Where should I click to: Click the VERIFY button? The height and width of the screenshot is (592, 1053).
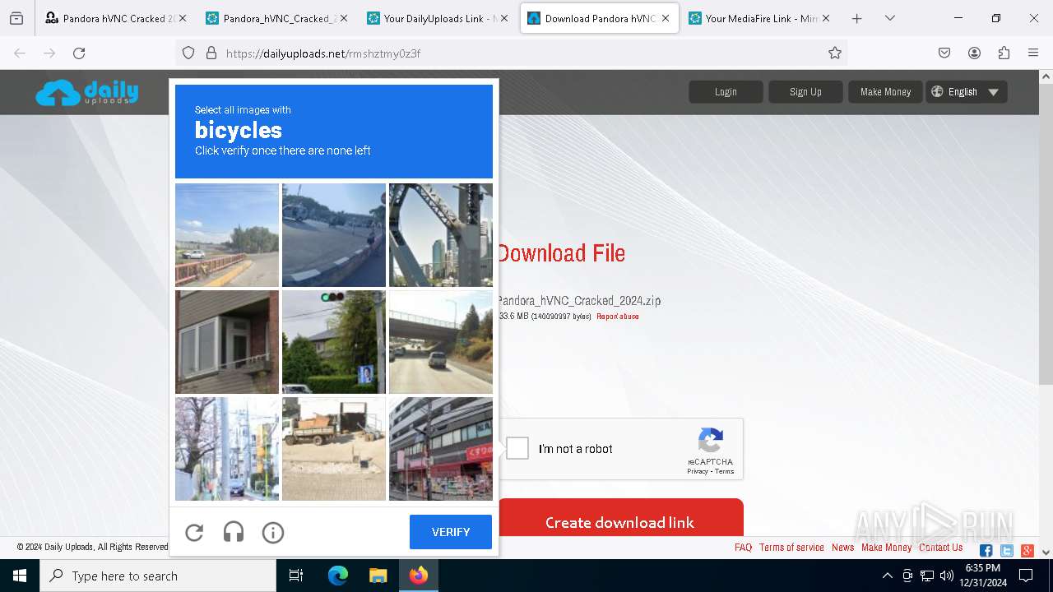[451, 532]
